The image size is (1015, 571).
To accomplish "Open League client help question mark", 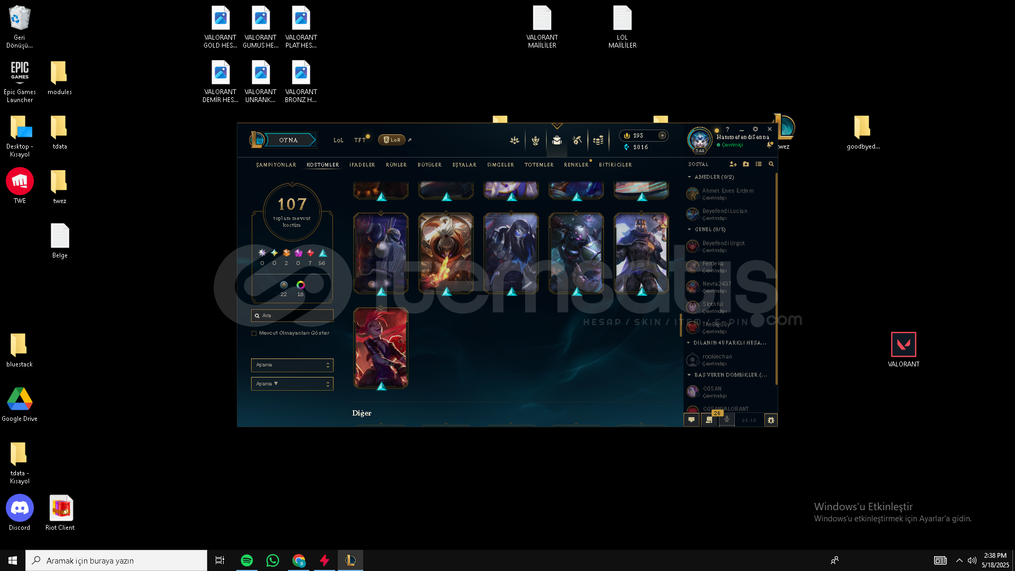I will (727, 129).
